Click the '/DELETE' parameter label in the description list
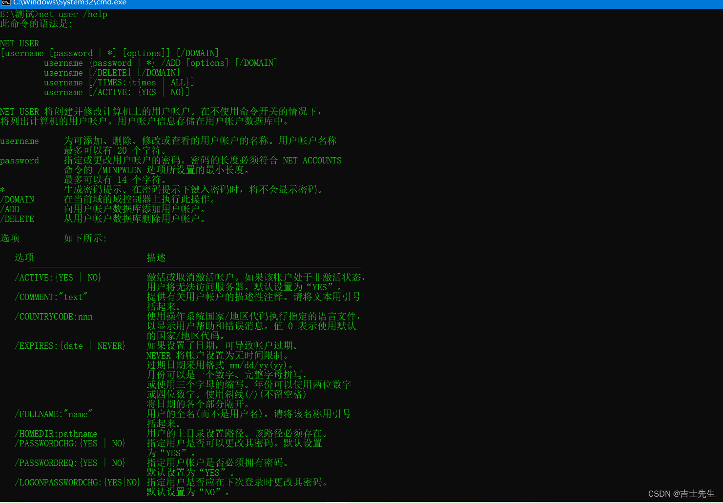The image size is (723, 503). tap(17, 219)
